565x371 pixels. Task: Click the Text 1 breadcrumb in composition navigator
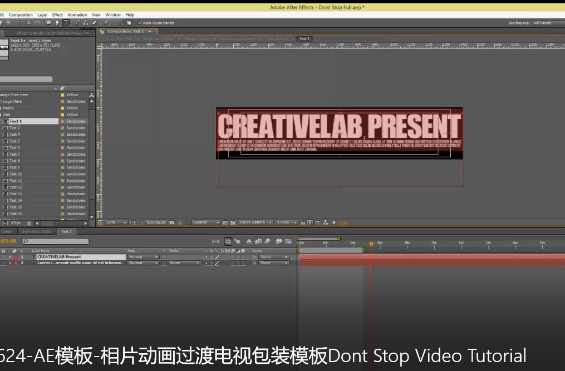(304, 38)
